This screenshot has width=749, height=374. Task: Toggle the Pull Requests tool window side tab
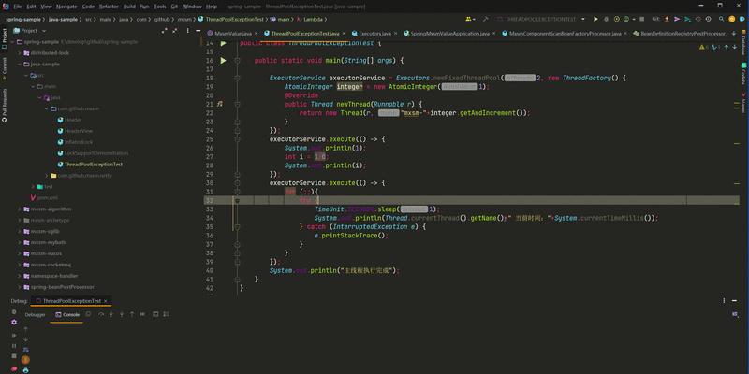(x=5, y=105)
